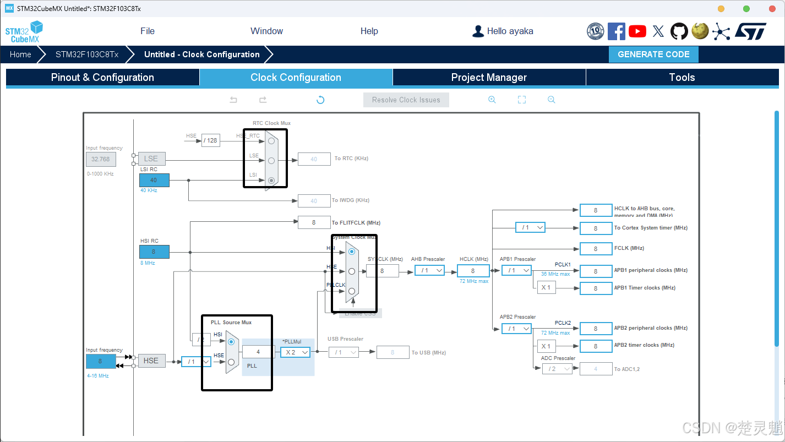Open the community network nodes icon
The height and width of the screenshot is (442, 785).
721,31
